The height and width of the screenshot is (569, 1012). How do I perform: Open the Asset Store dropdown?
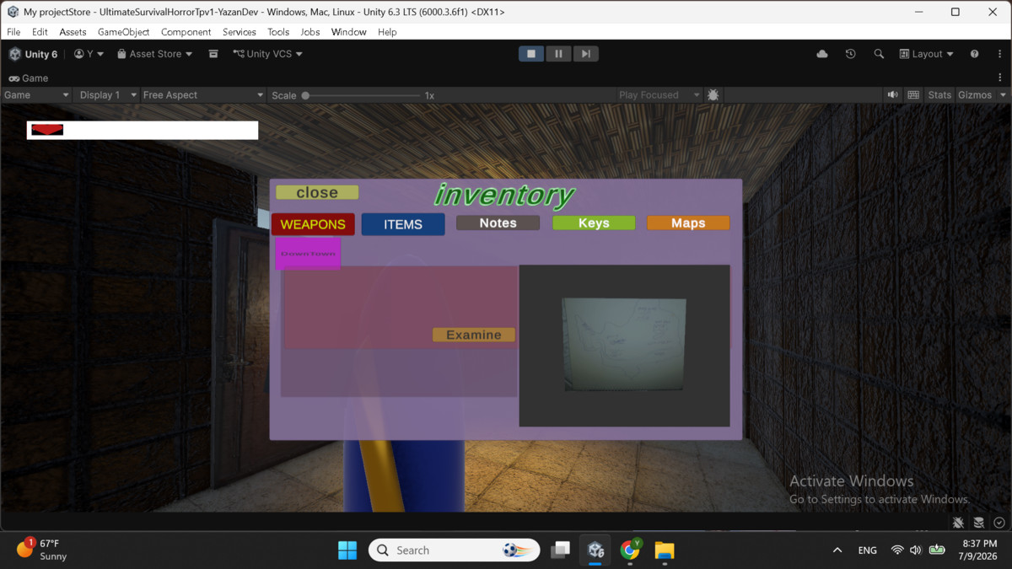pos(154,54)
